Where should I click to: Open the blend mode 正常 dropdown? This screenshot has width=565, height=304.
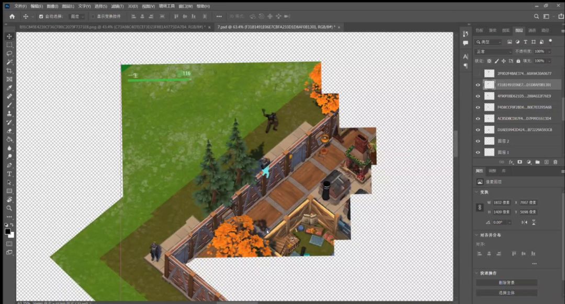click(493, 52)
